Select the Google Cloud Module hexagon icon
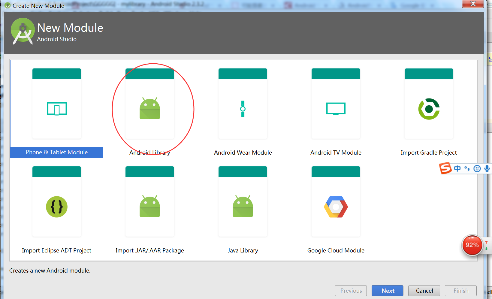492x299 pixels. (336, 207)
